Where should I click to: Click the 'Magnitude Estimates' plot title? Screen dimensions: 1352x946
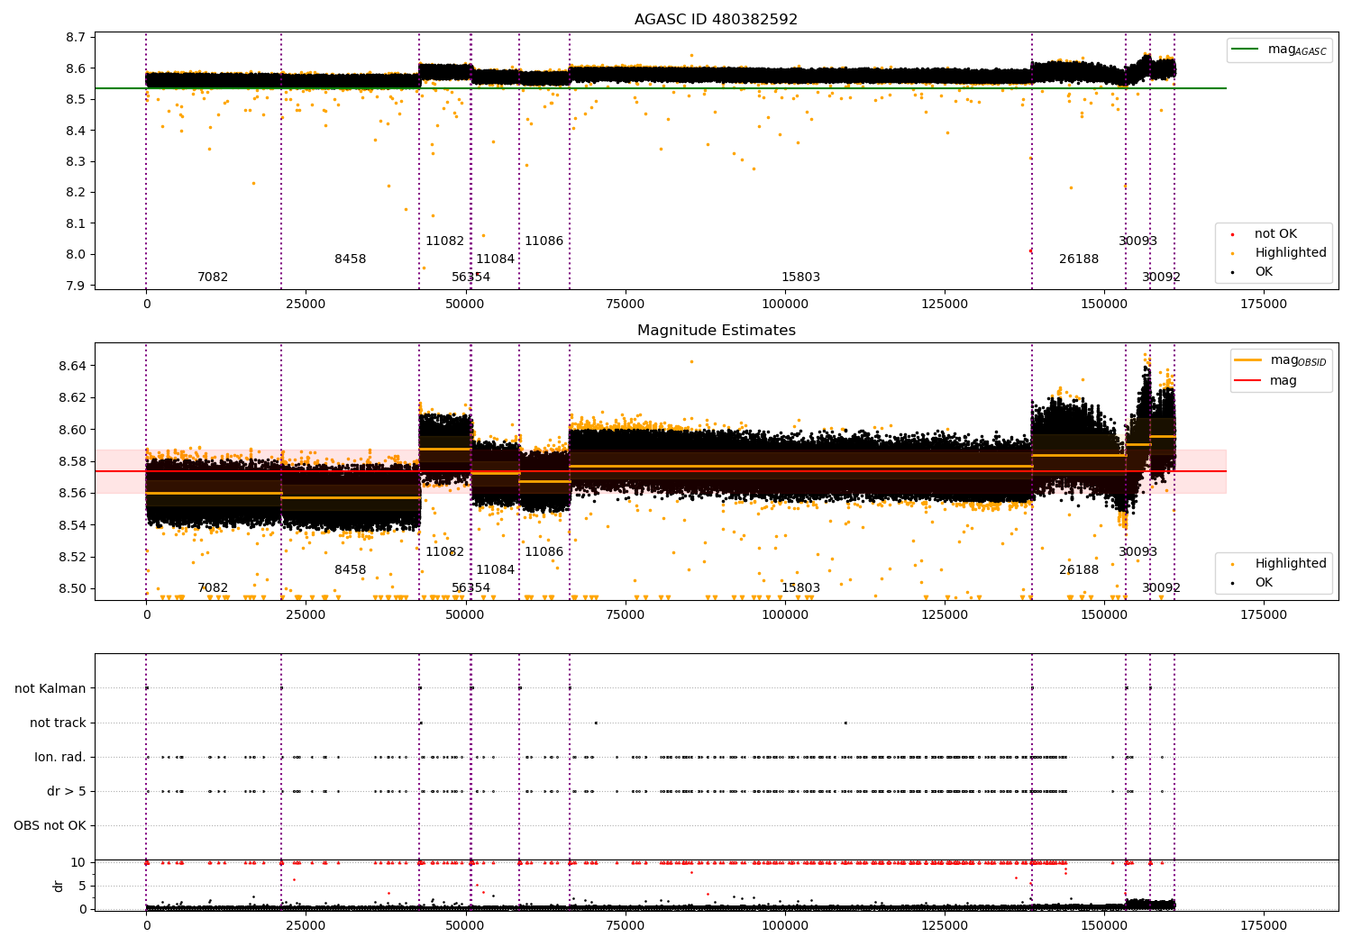click(x=716, y=331)
